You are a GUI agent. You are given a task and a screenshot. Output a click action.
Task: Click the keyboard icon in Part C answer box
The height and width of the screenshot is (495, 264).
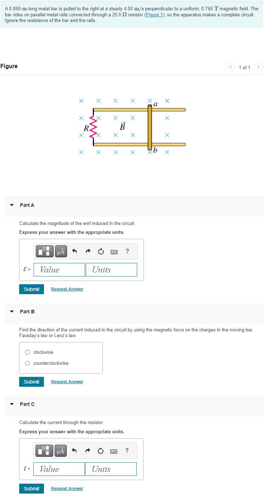point(114,451)
